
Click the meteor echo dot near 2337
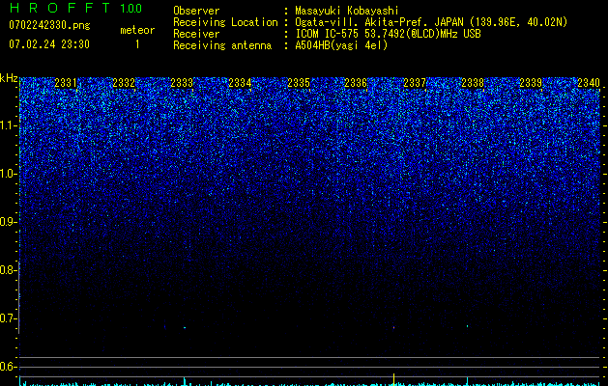coord(394,327)
